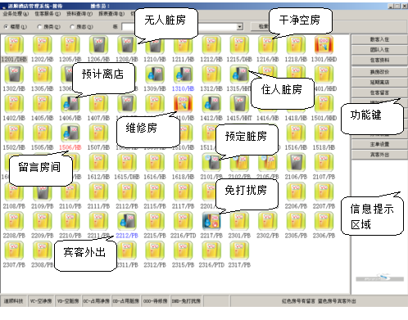408x320 pixels.
Task: Select room 1507/HB icon
Action: pos(98,133)
